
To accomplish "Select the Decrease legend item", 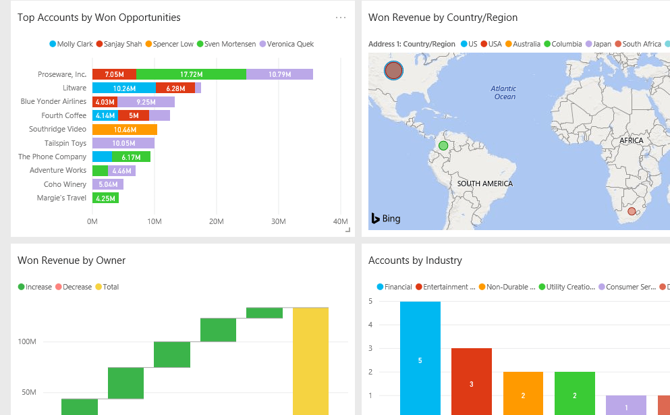I will 73,287.
